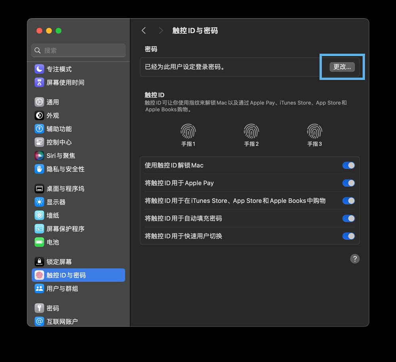The width and height of the screenshot is (396, 362).
Task: Disable 将触控ID用于Apple Pay switch
Action: pyautogui.click(x=348, y=183)
